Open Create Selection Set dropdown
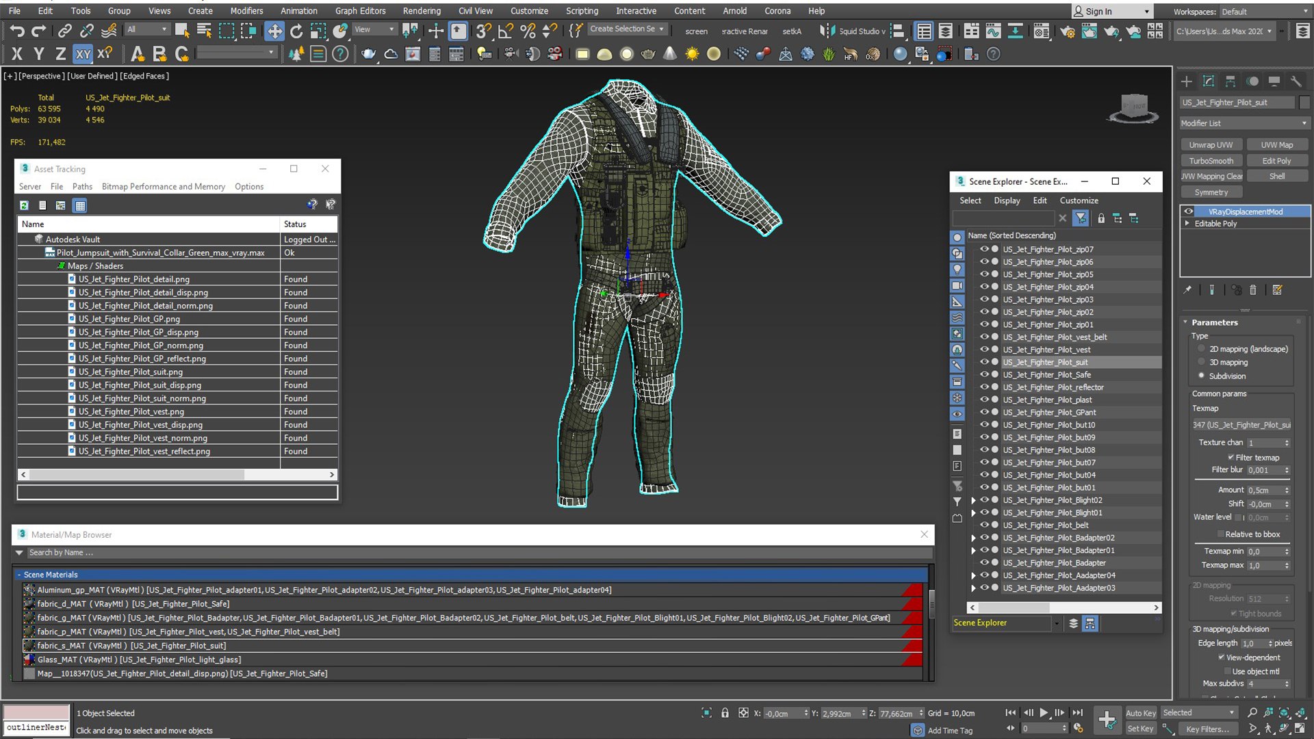 coord(627,29)
